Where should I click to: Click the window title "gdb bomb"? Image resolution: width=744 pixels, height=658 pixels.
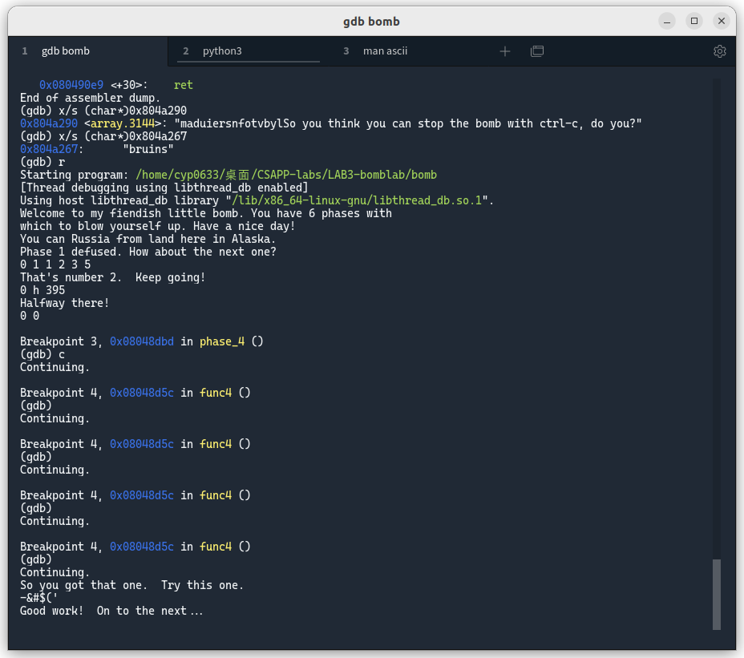(x=371, y=22)
